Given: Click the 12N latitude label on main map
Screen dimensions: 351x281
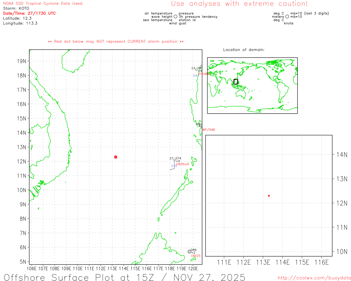Looking at the screenshot, I should click(22, 161).
